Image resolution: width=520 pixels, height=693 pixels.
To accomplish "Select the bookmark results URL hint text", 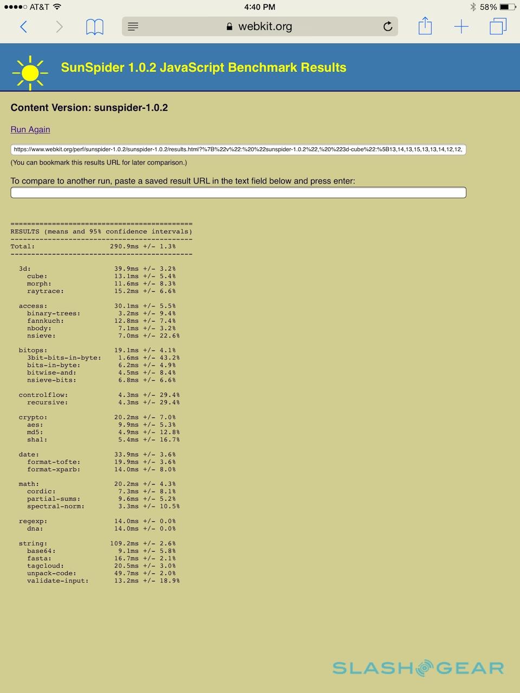I will pyautogui.click(x=99, y=163).
